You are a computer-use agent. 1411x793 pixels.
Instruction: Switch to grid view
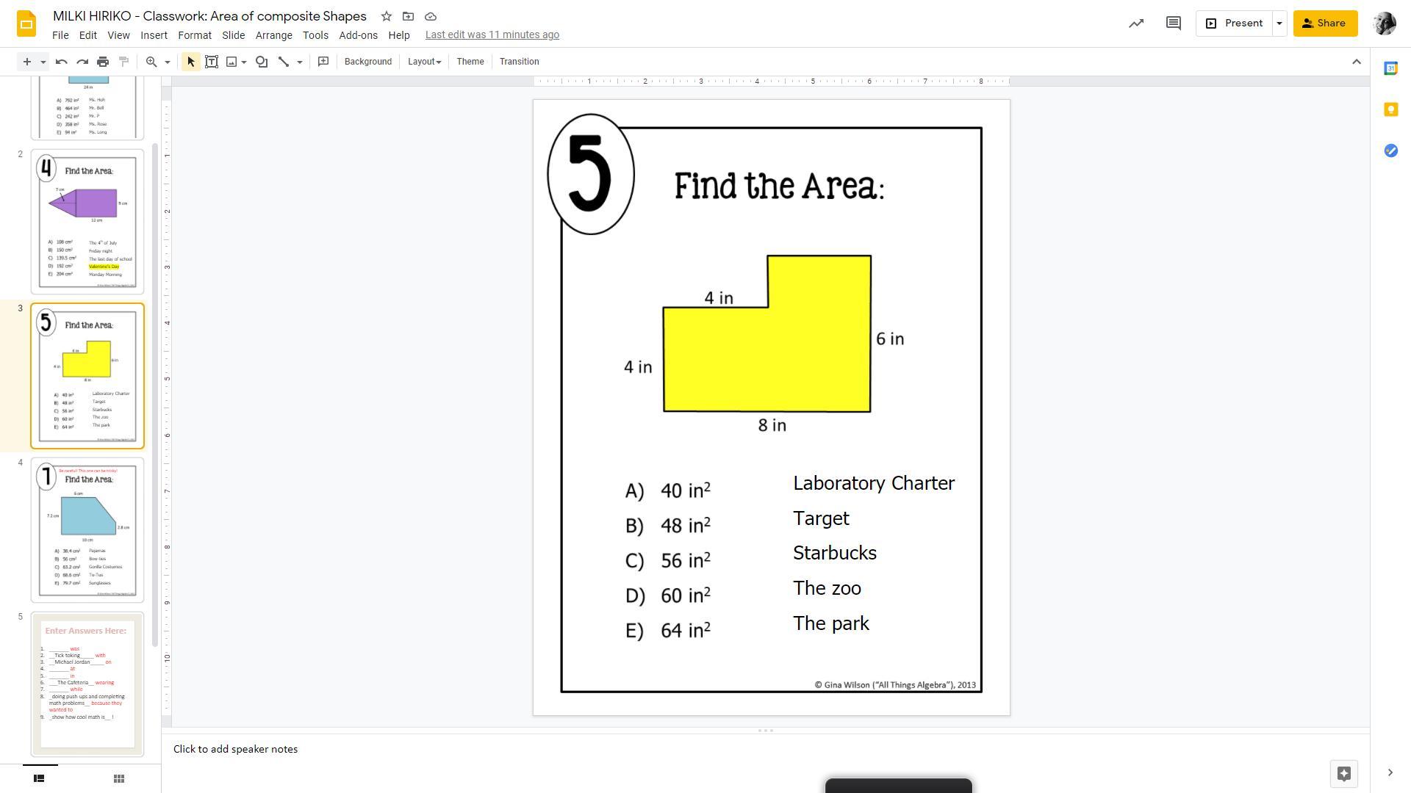(x=118, y=778)
